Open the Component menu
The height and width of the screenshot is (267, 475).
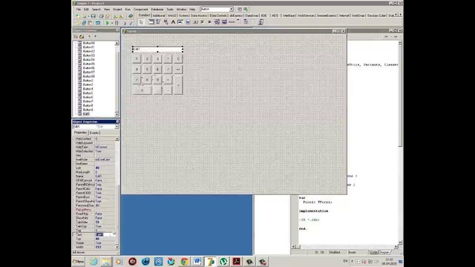point(140,10)
